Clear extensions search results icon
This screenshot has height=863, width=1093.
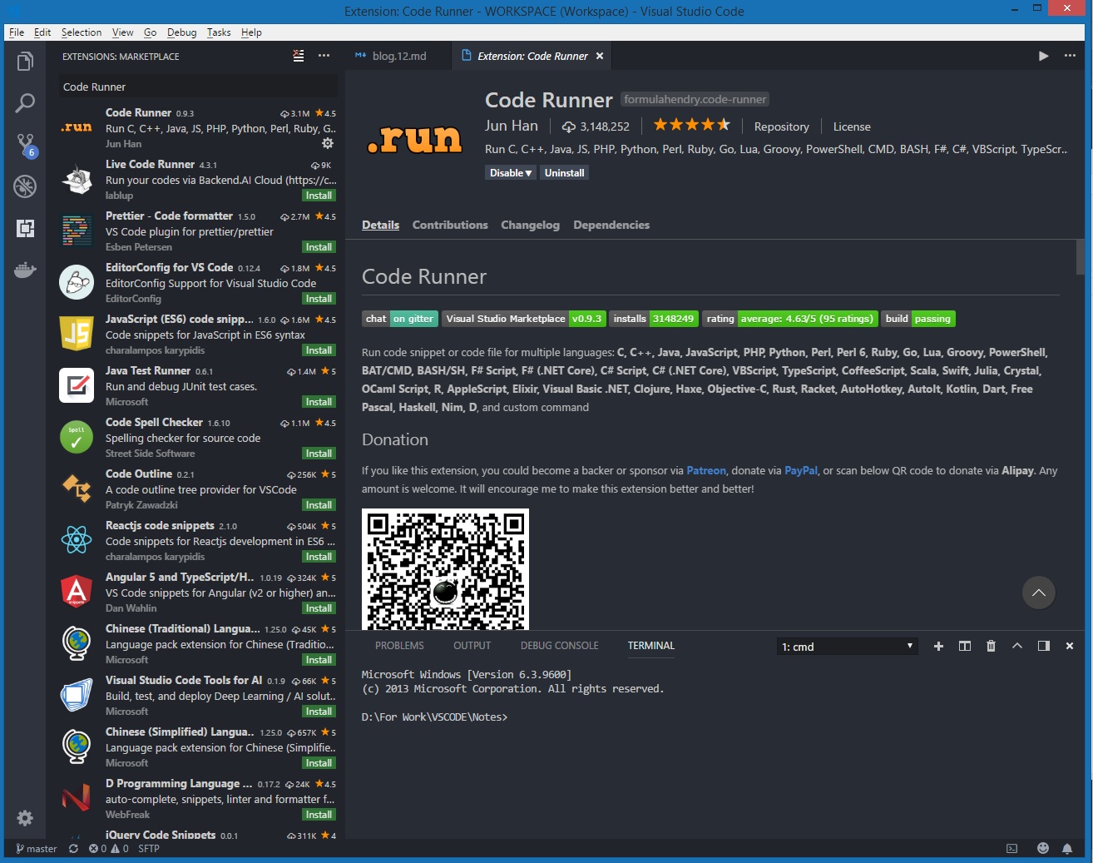click(299, 56)
